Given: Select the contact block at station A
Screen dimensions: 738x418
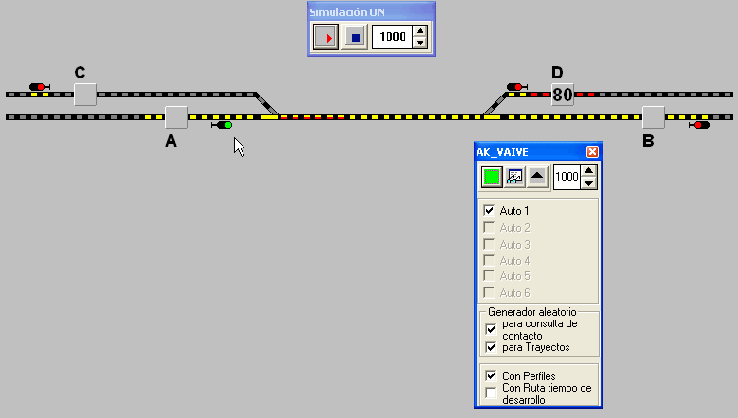Looking at the screenshot, I should pyautogui.click(x=176, y=117).
